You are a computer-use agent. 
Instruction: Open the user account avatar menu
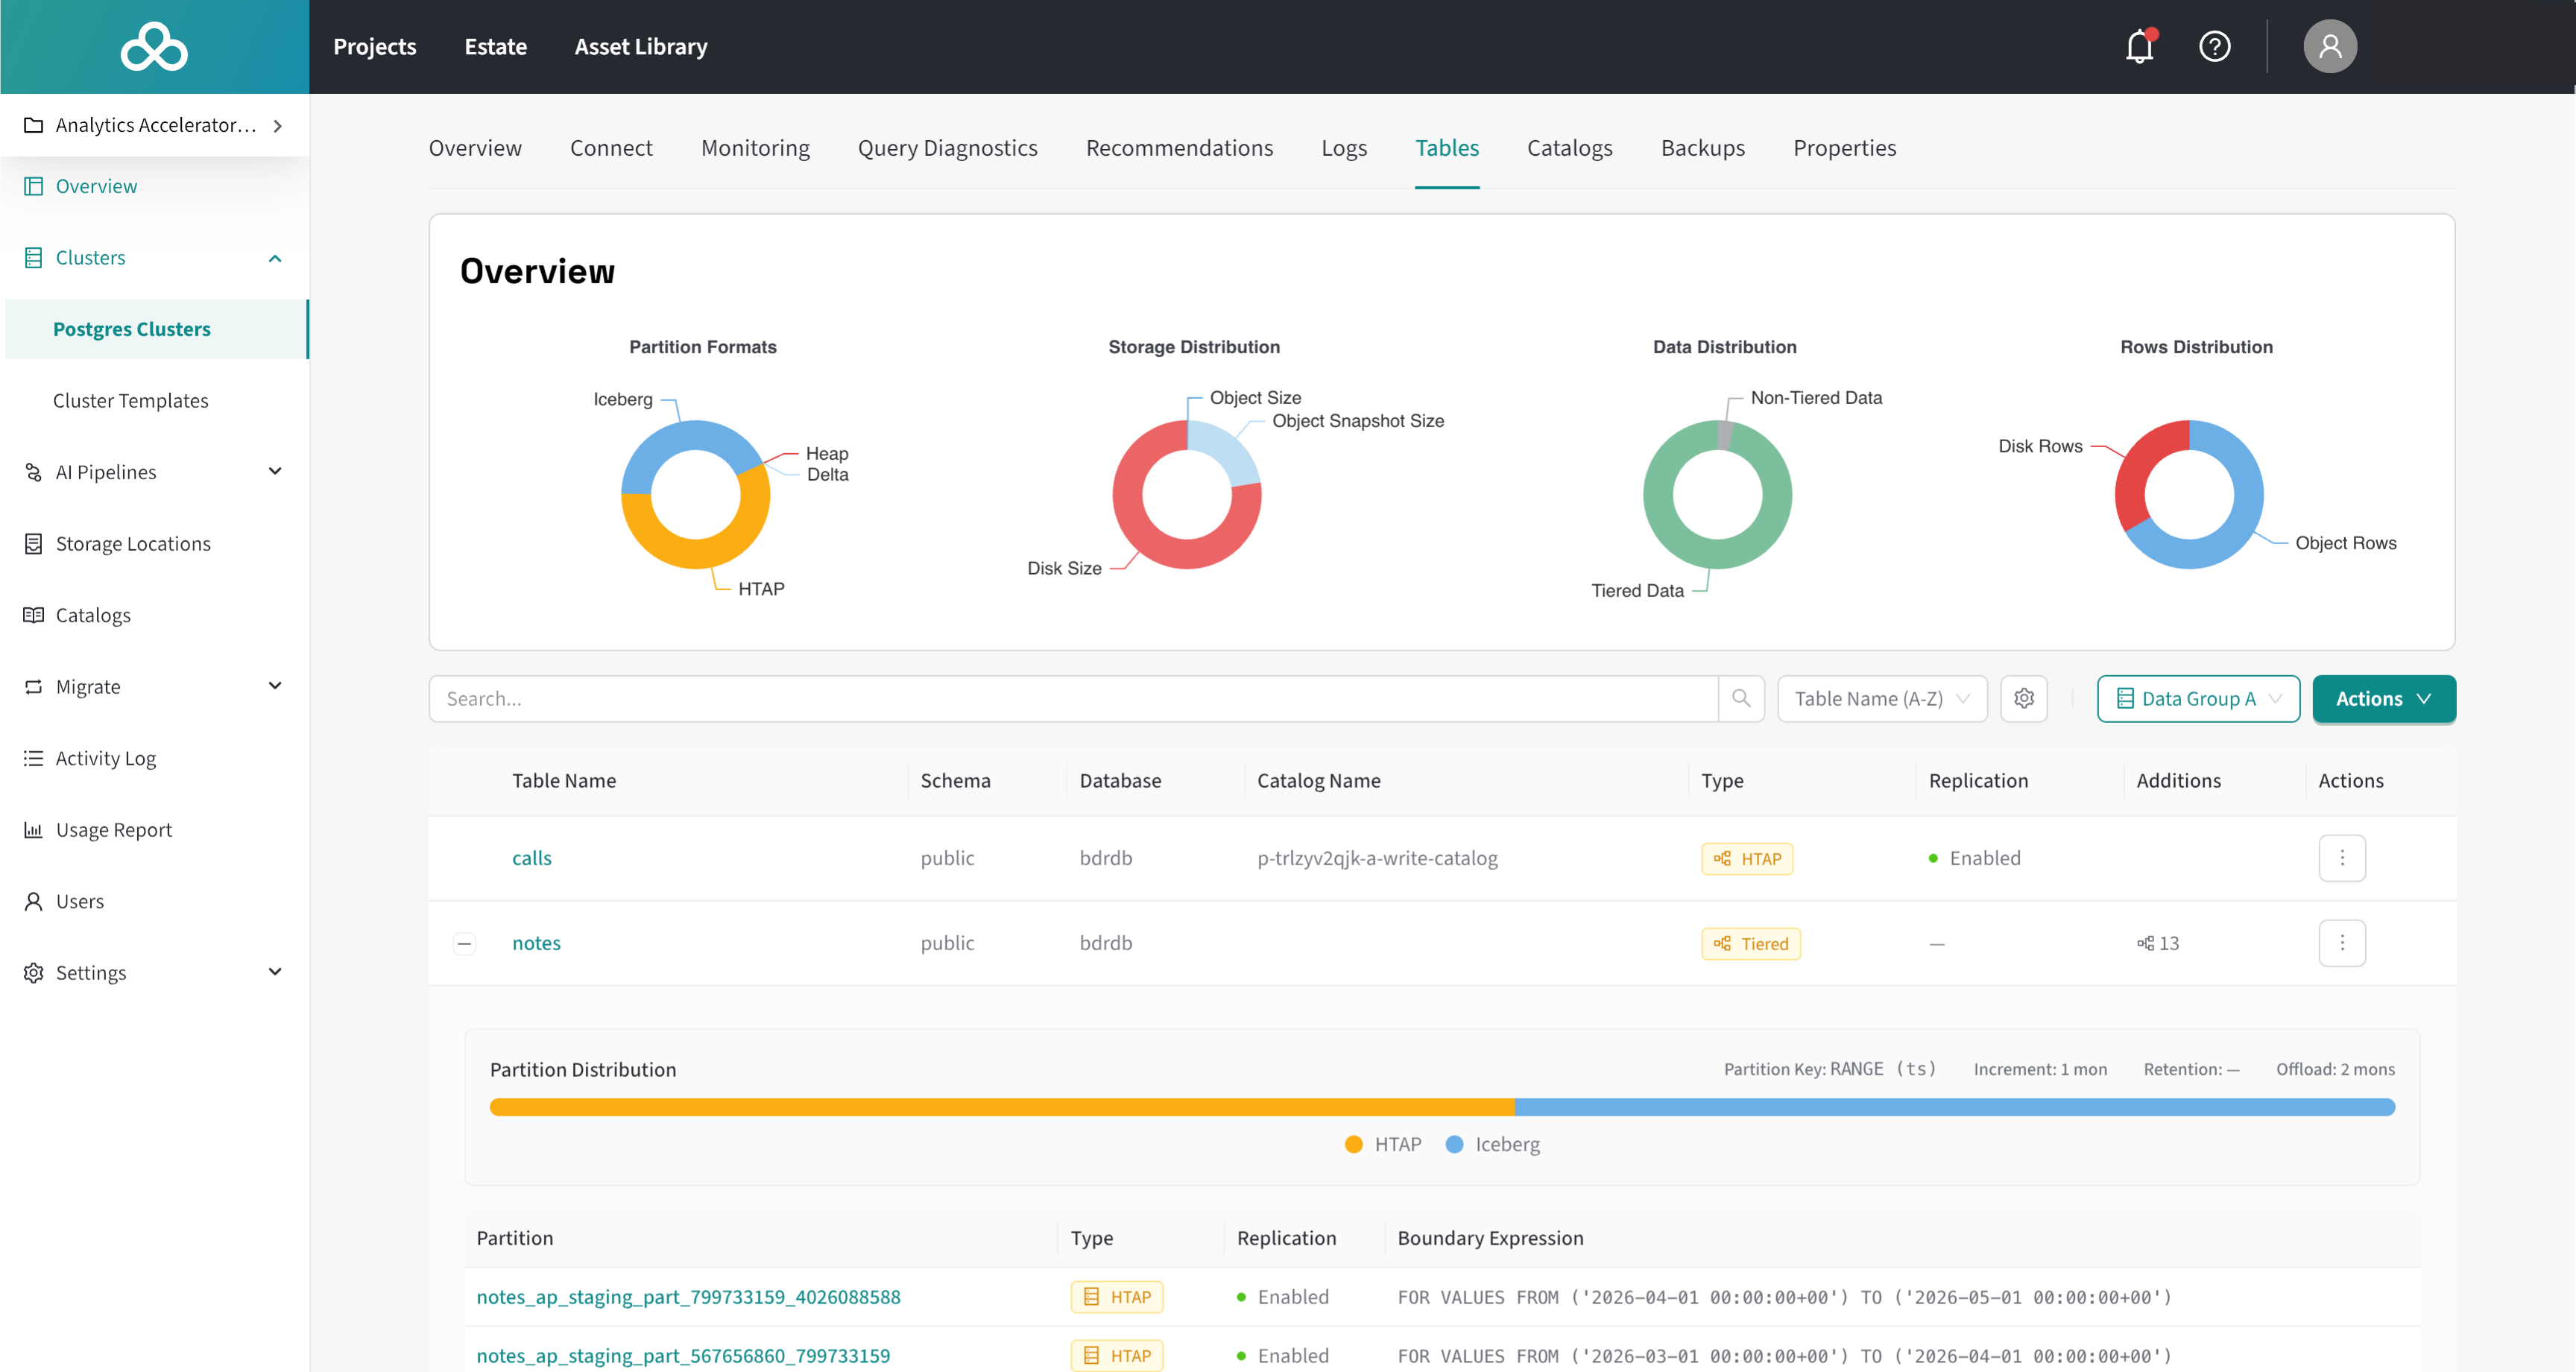[2330, 46]
